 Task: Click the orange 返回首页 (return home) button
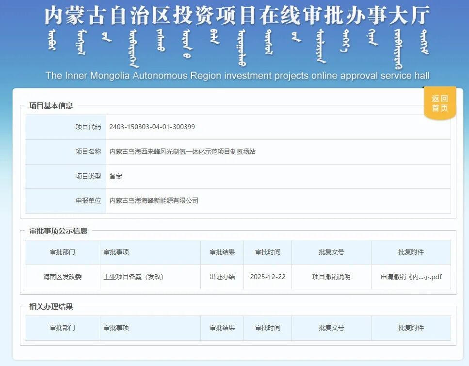(x=439, y=102)
